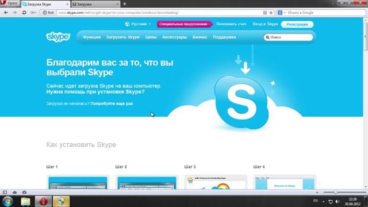
Task: Click Нужна помощь при установке Skype? link
Action: 95,92
